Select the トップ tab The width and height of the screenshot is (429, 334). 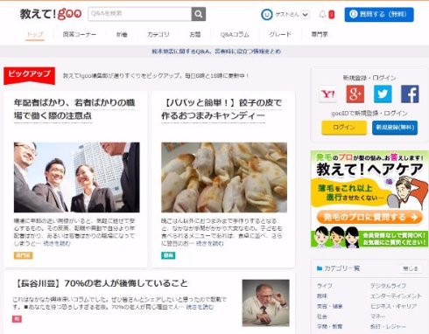point(35,34)
